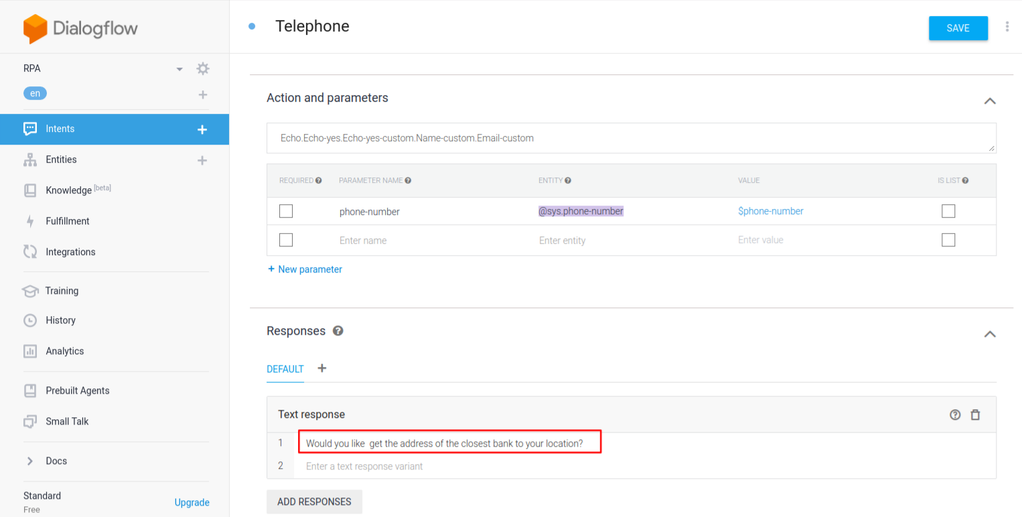Enable Is List checkbox for phone-number
1022x517 pixels.
[948, 211]
